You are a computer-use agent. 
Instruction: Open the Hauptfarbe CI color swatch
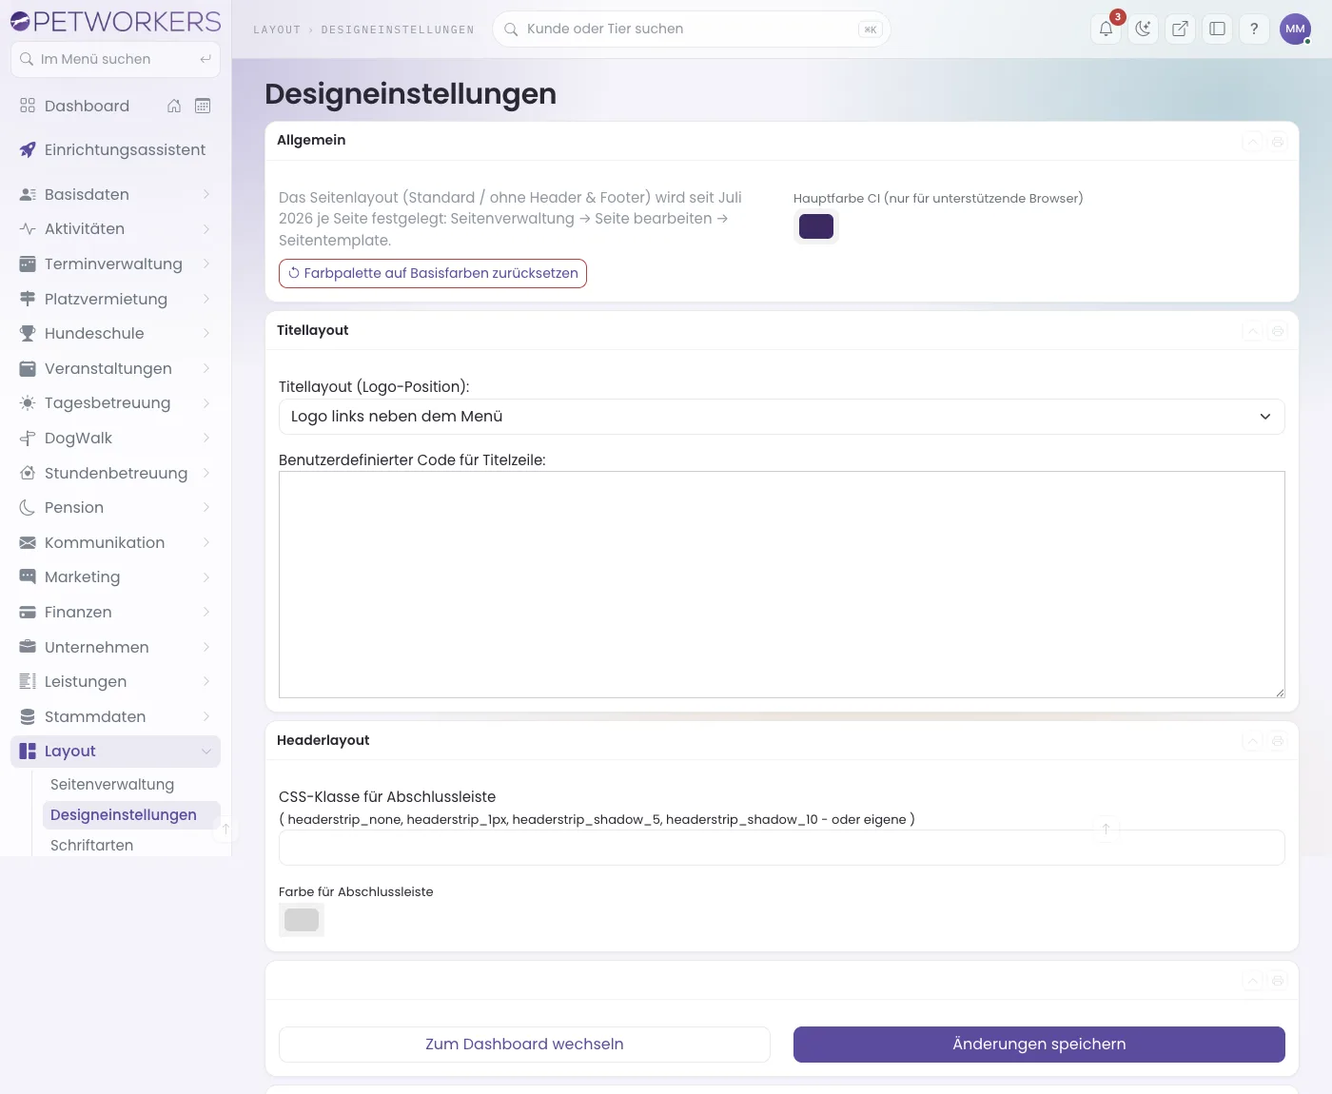coord(816,226)
